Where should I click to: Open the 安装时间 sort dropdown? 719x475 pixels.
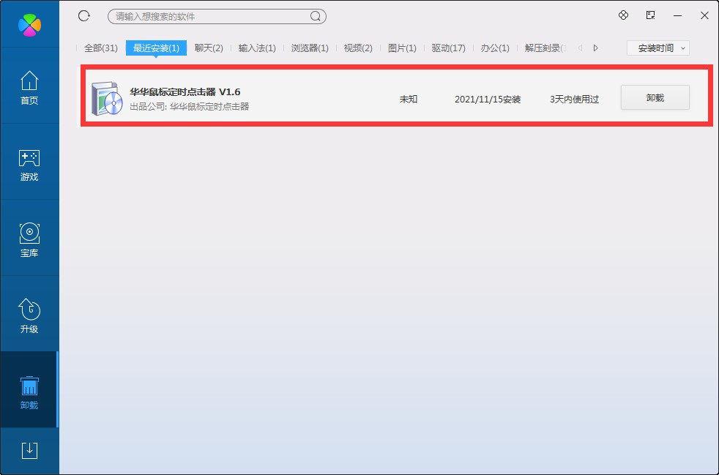pos(657,48)
